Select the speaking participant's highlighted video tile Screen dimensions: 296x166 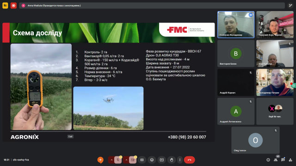click(x=236, y=24)
